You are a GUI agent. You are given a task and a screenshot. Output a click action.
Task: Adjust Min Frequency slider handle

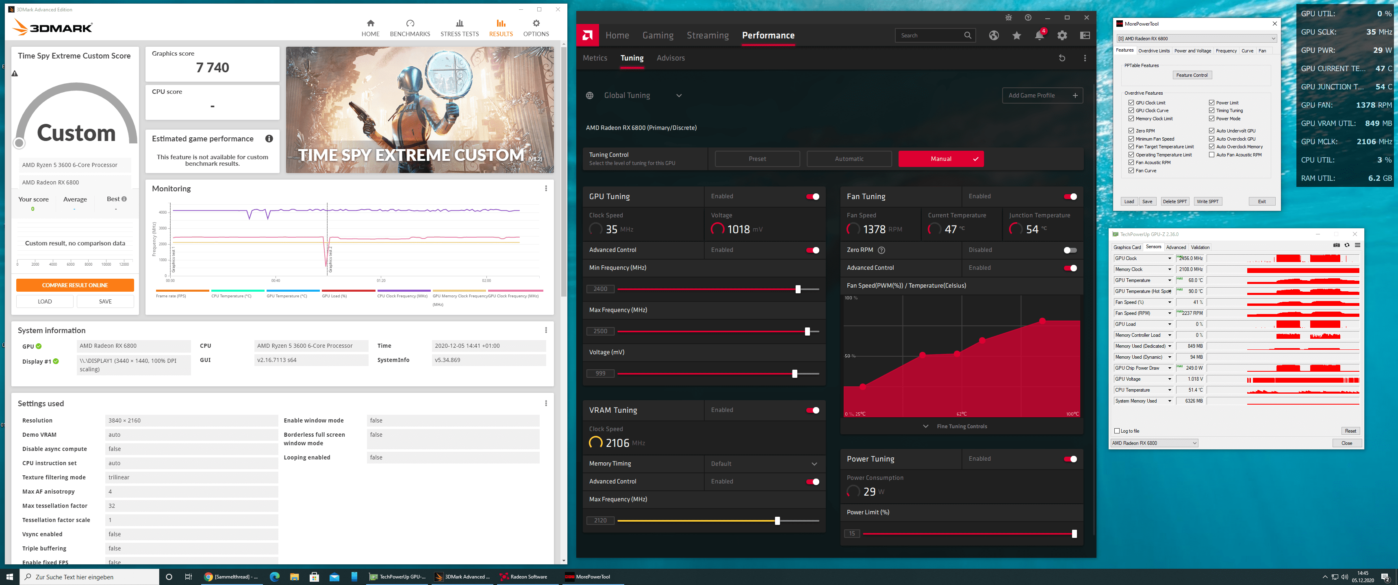(x=797, y=290)
